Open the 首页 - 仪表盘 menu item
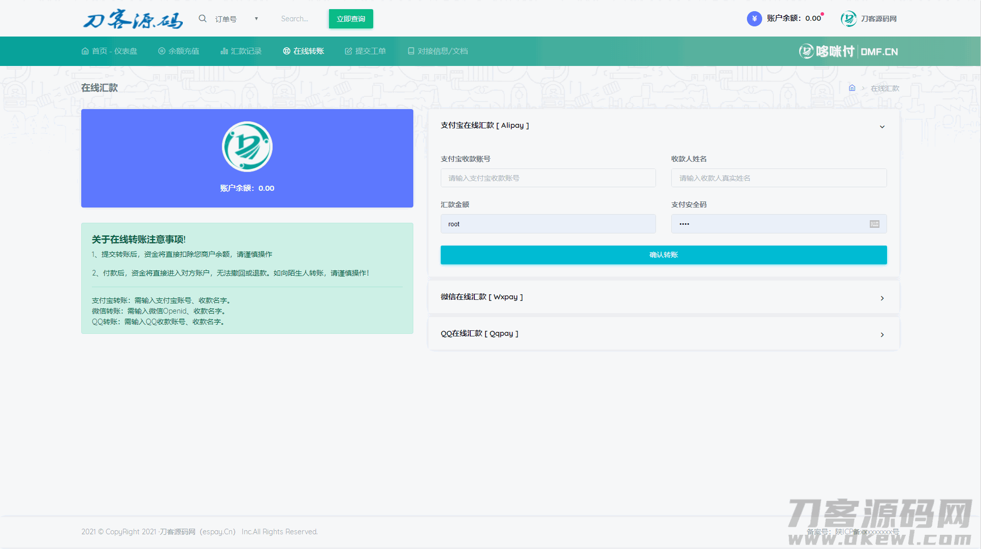Image resolution: width=981 pixels, height=549 pixels. click(x=109, y=51)
